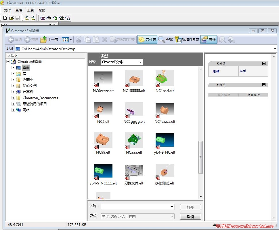The height and width of the screenshot is (230, 279).
Task: Click the 取消 button
Action: (x=190, y=217)
